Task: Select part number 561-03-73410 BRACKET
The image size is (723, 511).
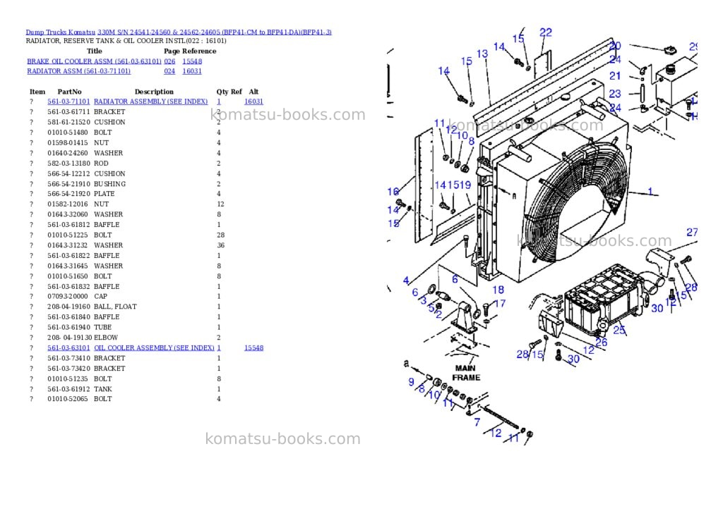Action: point(68,358)
